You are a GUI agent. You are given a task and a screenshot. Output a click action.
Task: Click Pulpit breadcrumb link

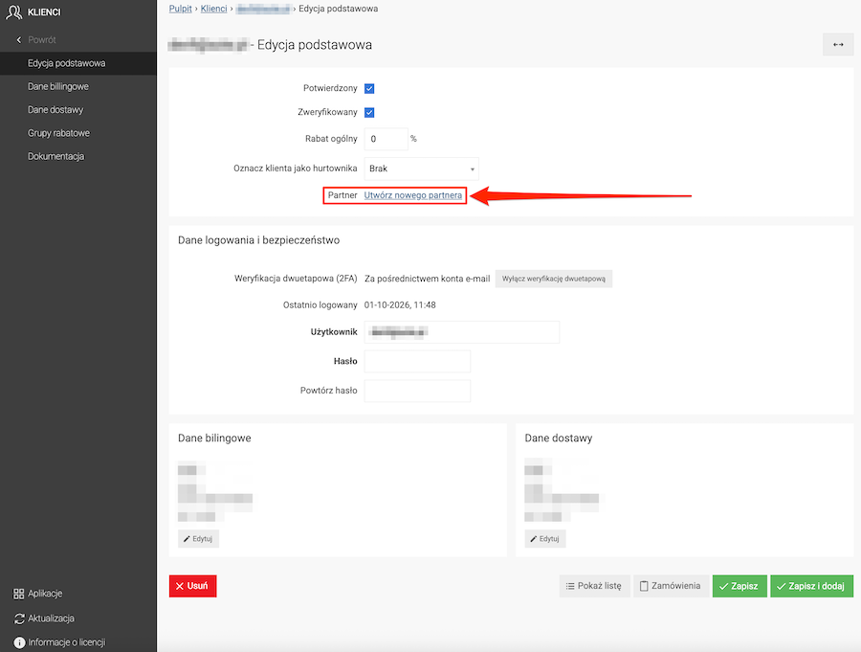tap(180, 9)
